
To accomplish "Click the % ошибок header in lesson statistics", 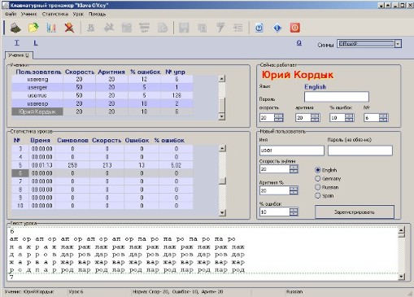I will (x=169, y=140).
